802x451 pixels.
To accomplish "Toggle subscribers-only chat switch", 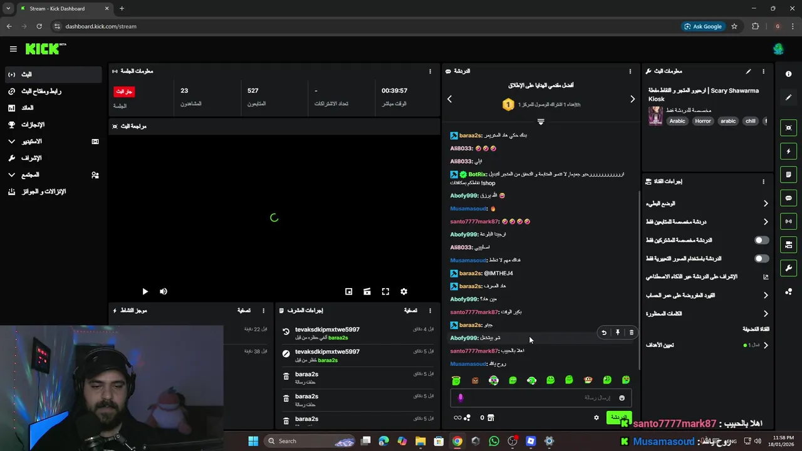I will point(761,240).
